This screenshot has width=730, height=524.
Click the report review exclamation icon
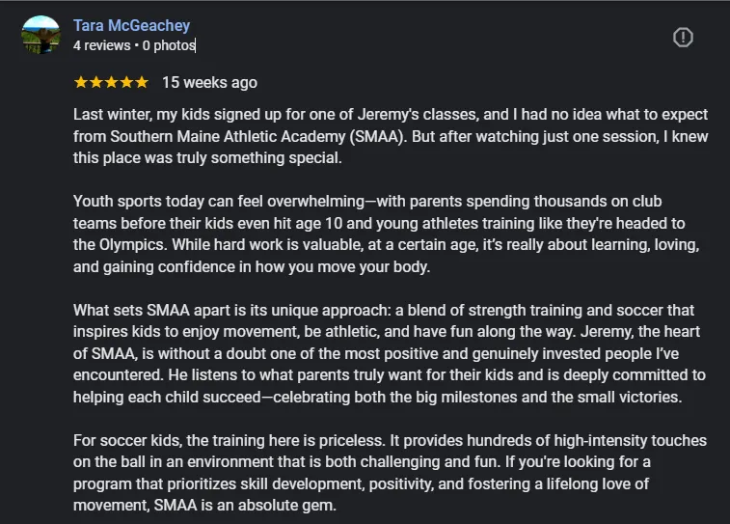click(x=683, y=38)
